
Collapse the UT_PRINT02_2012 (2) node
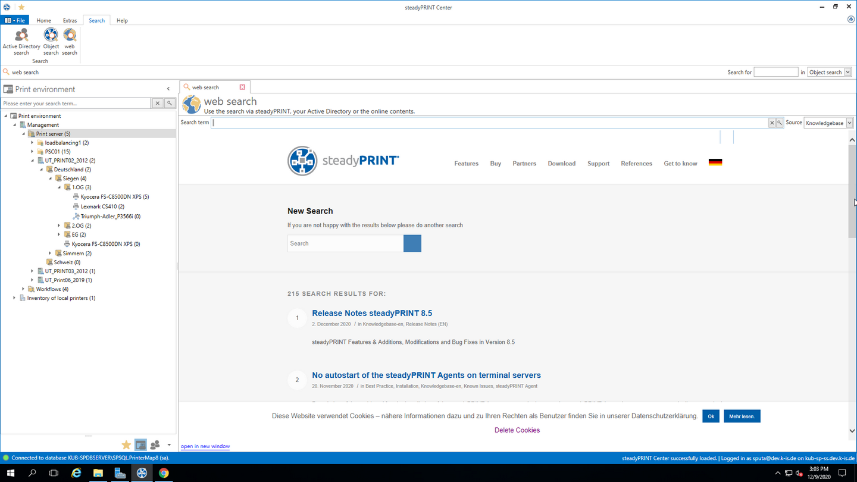(x=32, y=161)
